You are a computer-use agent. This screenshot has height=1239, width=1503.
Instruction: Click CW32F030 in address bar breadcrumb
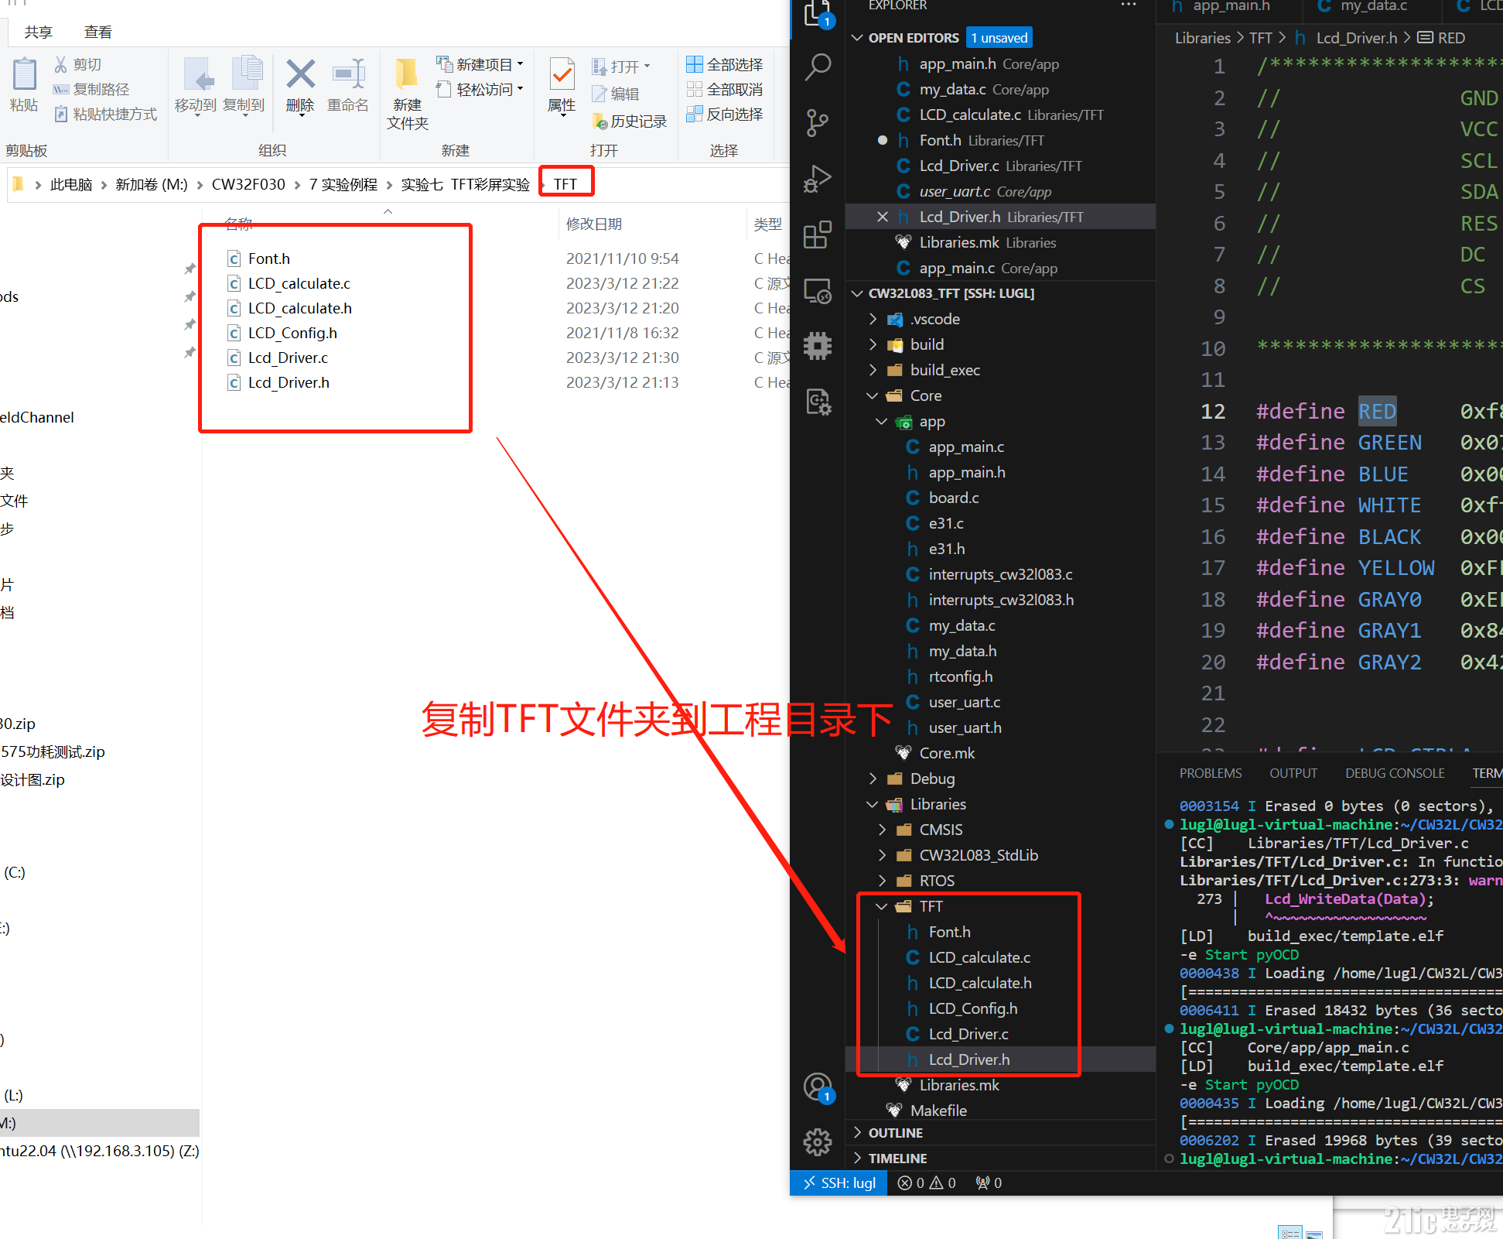click(x=248, y=184)
